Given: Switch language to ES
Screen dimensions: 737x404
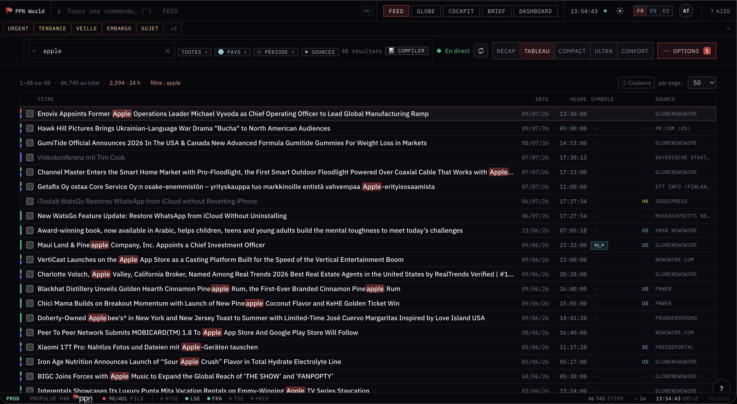Looking at the screenshot, I should [x=666, y=11].
